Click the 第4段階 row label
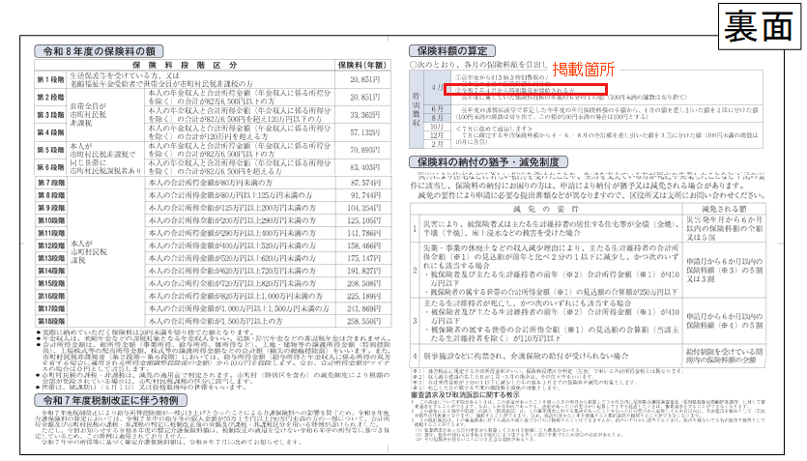 click(x=50, y=132)
